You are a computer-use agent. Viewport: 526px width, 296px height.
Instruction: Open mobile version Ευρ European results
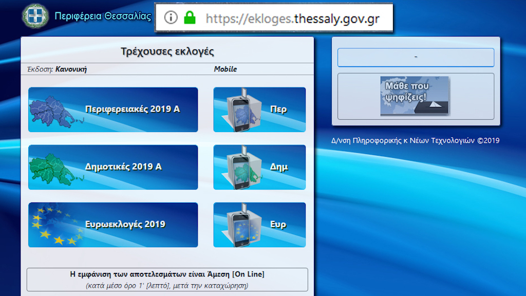pos(259,225)
